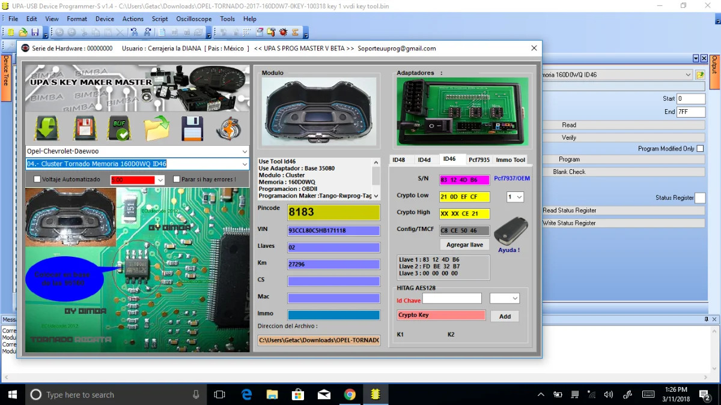Viewport: 721px width, 405px height.
Task: Check the Parar si hay errores box
Action: click(x=177, y=179)
